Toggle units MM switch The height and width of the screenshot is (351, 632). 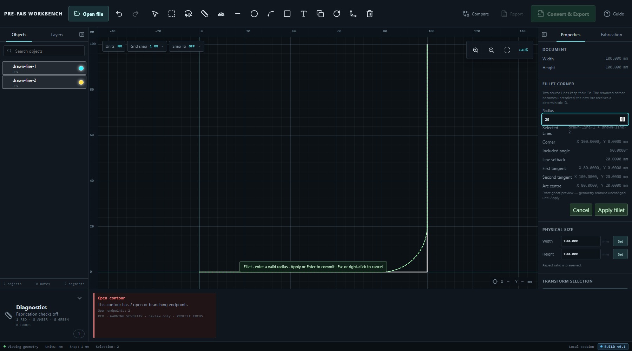[x=114, y=46]
